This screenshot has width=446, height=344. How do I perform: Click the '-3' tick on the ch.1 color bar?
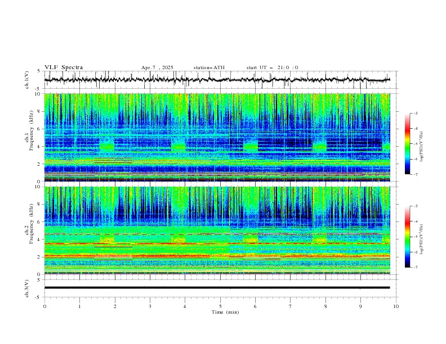pos(415,113)
